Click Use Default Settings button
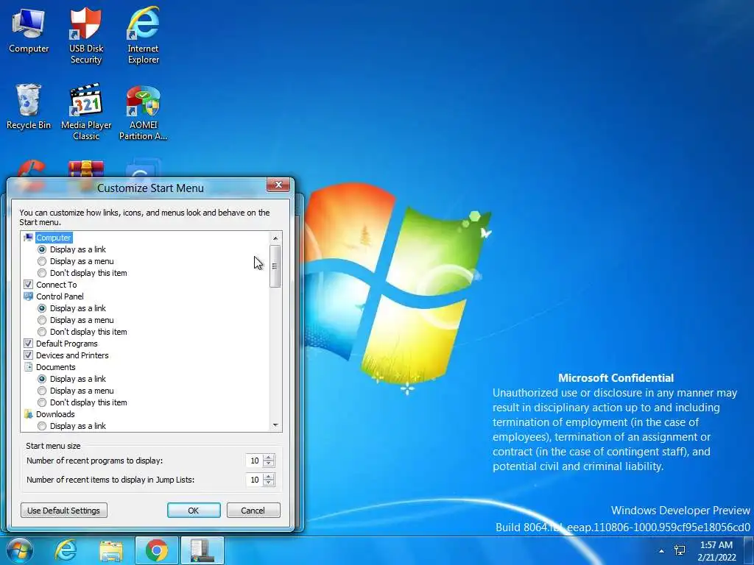This screenshot has height=565, width=754. pos(64,511)
